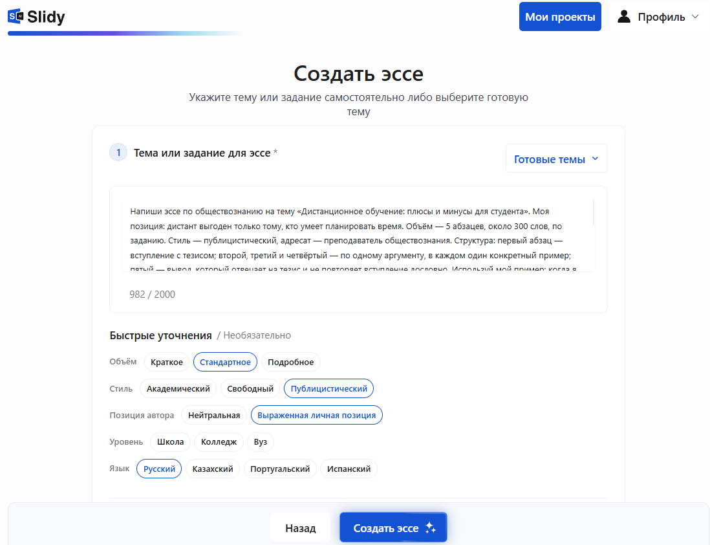Set style to Академический
The image size is (710, 545).
pos(178,388)
